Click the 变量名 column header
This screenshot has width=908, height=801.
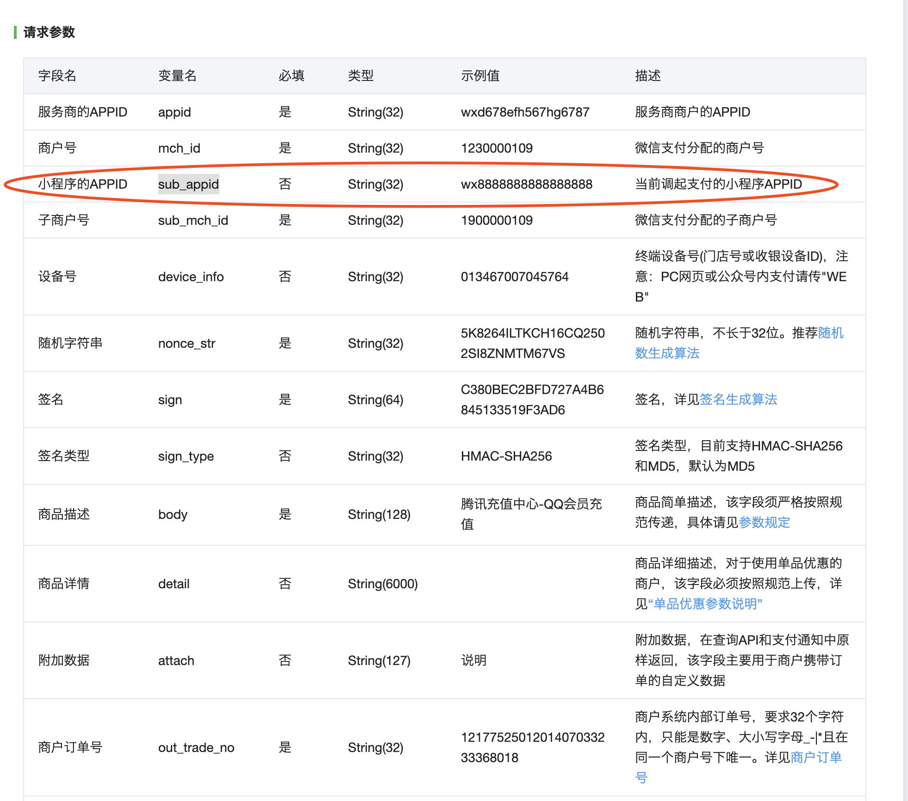177,76
